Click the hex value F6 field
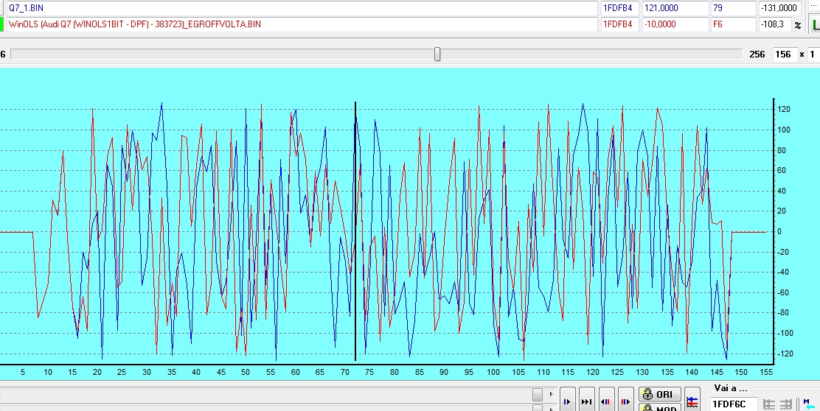This screenshot has height=411, width=820. pyautogui.click(x=733, y=24)
